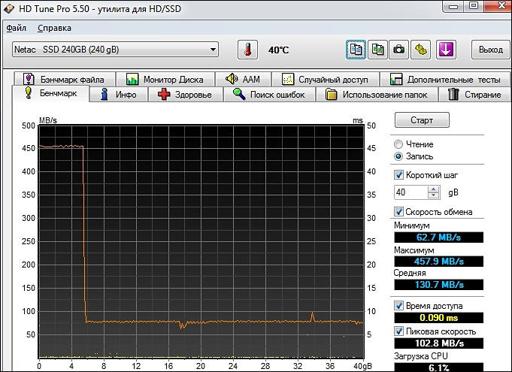Open the Использование папок tab

[377, 95]
